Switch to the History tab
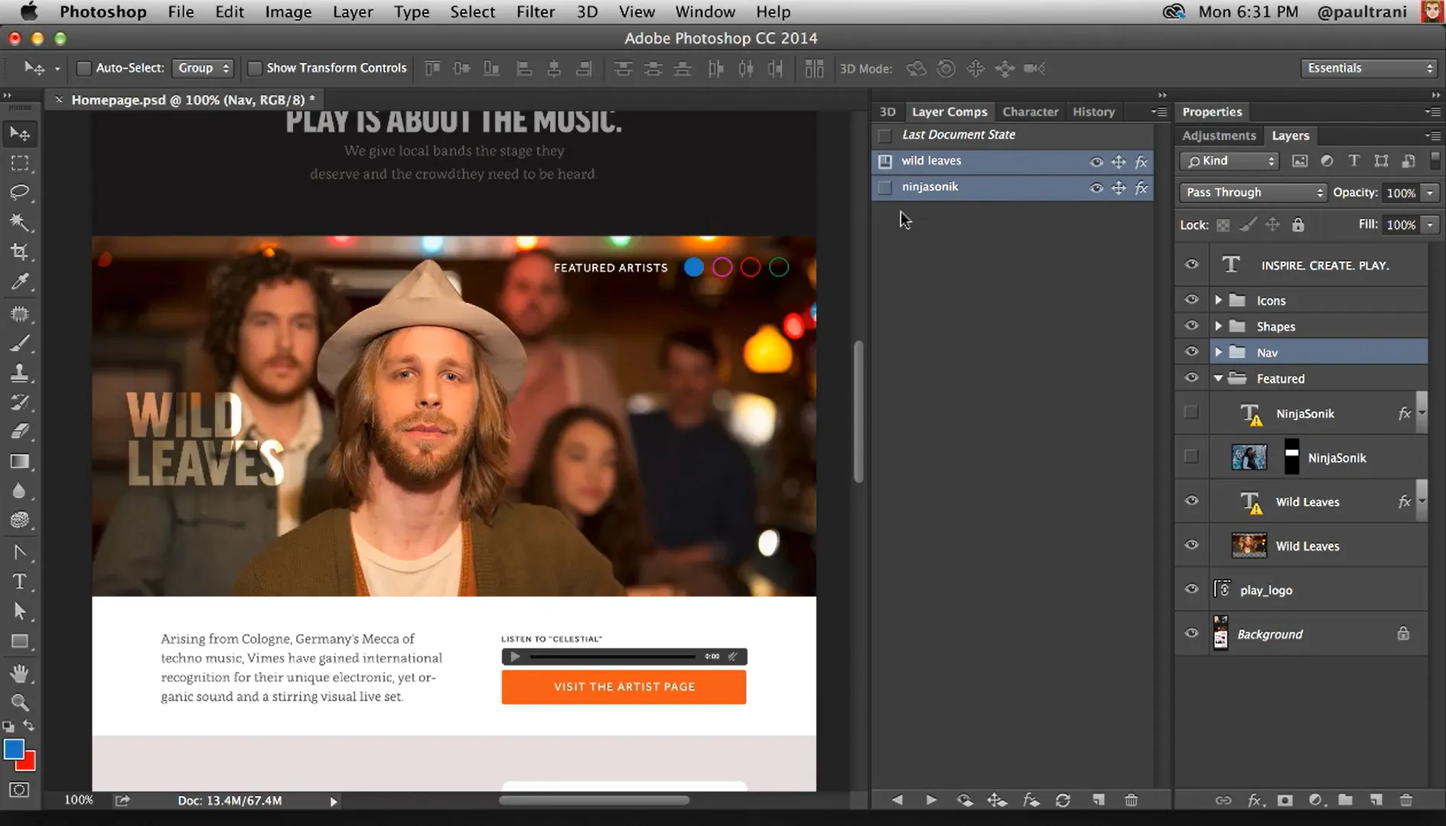Screen dimensions: 1446x826 pos(1093,112)
